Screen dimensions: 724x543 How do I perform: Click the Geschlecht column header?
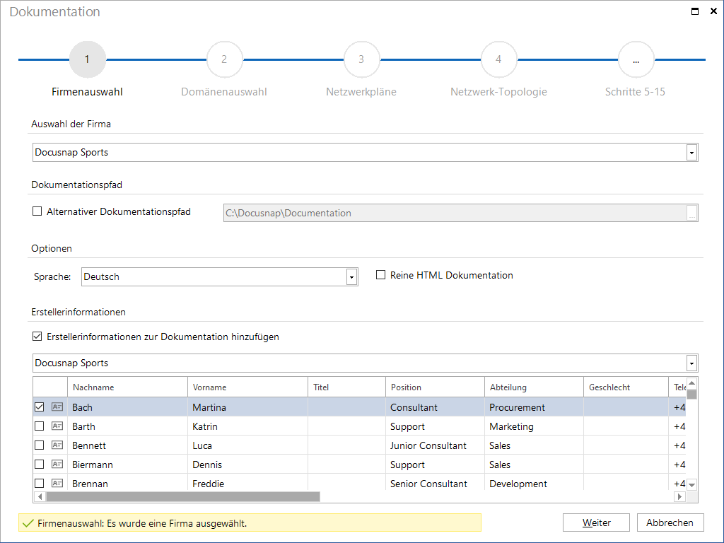coord(626,387)
